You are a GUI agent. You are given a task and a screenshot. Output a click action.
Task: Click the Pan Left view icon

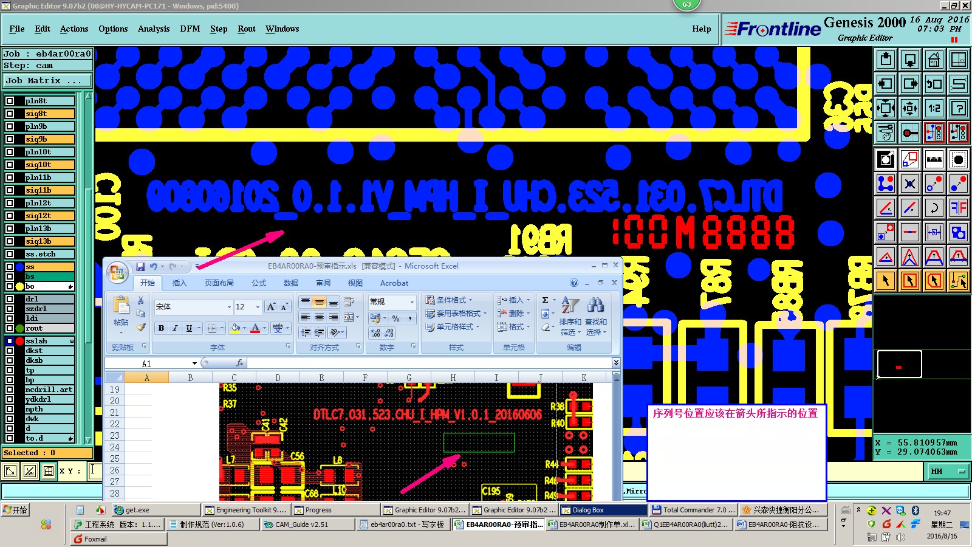coord(886,84)
